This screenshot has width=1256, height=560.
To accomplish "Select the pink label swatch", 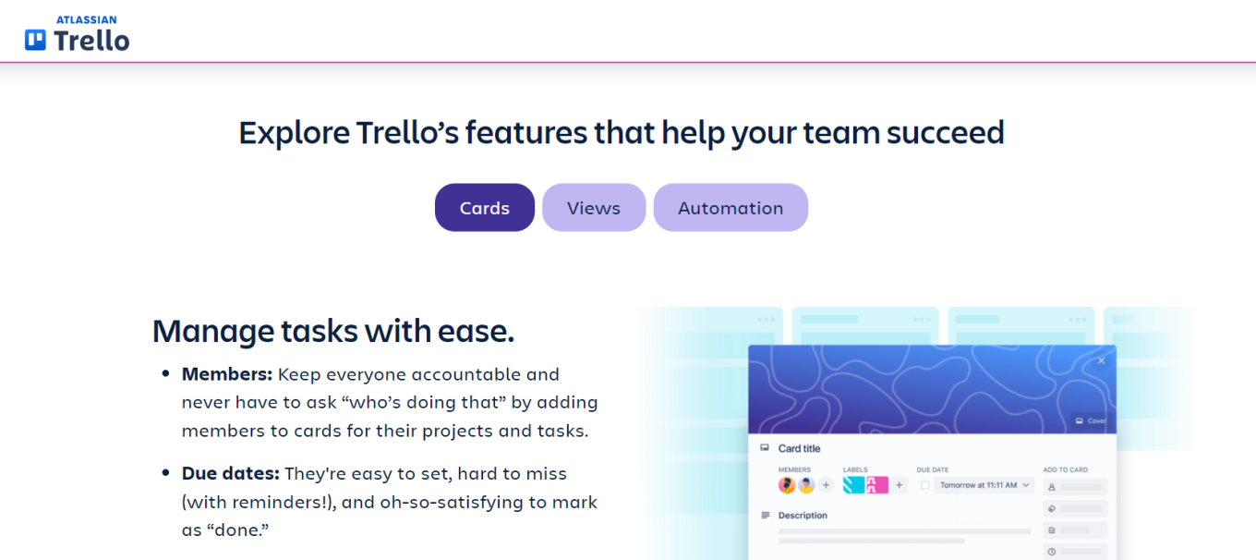I will pos(876,485).
